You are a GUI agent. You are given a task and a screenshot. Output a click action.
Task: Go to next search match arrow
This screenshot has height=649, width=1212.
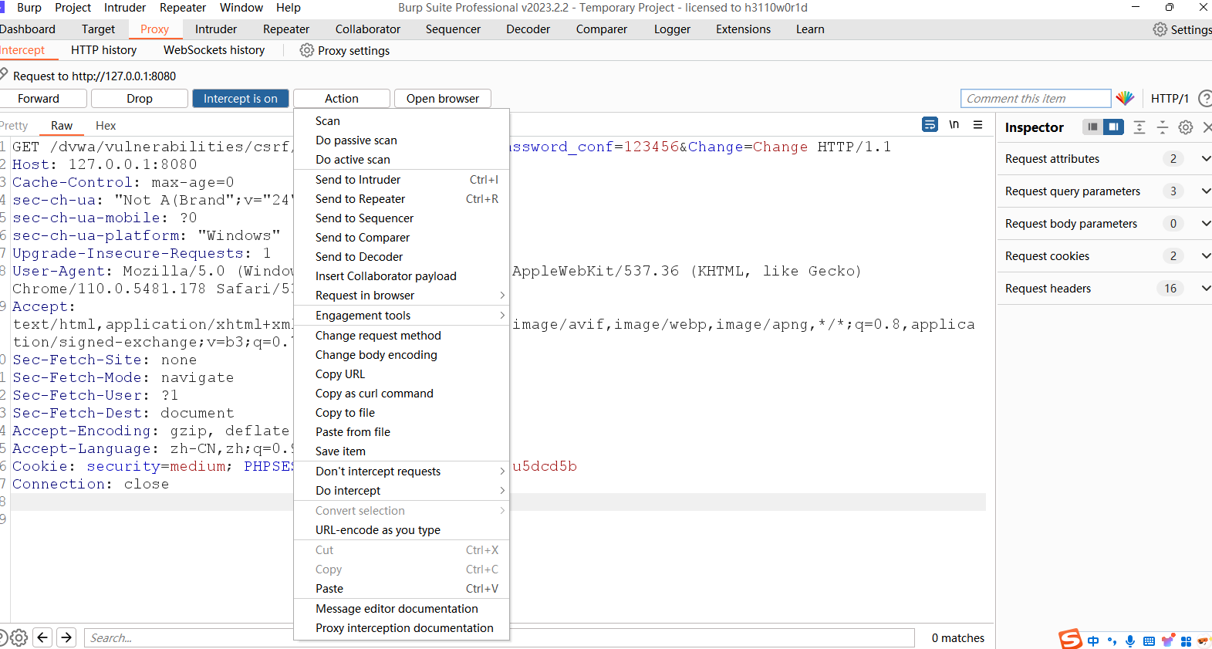(x=67, y=637)
